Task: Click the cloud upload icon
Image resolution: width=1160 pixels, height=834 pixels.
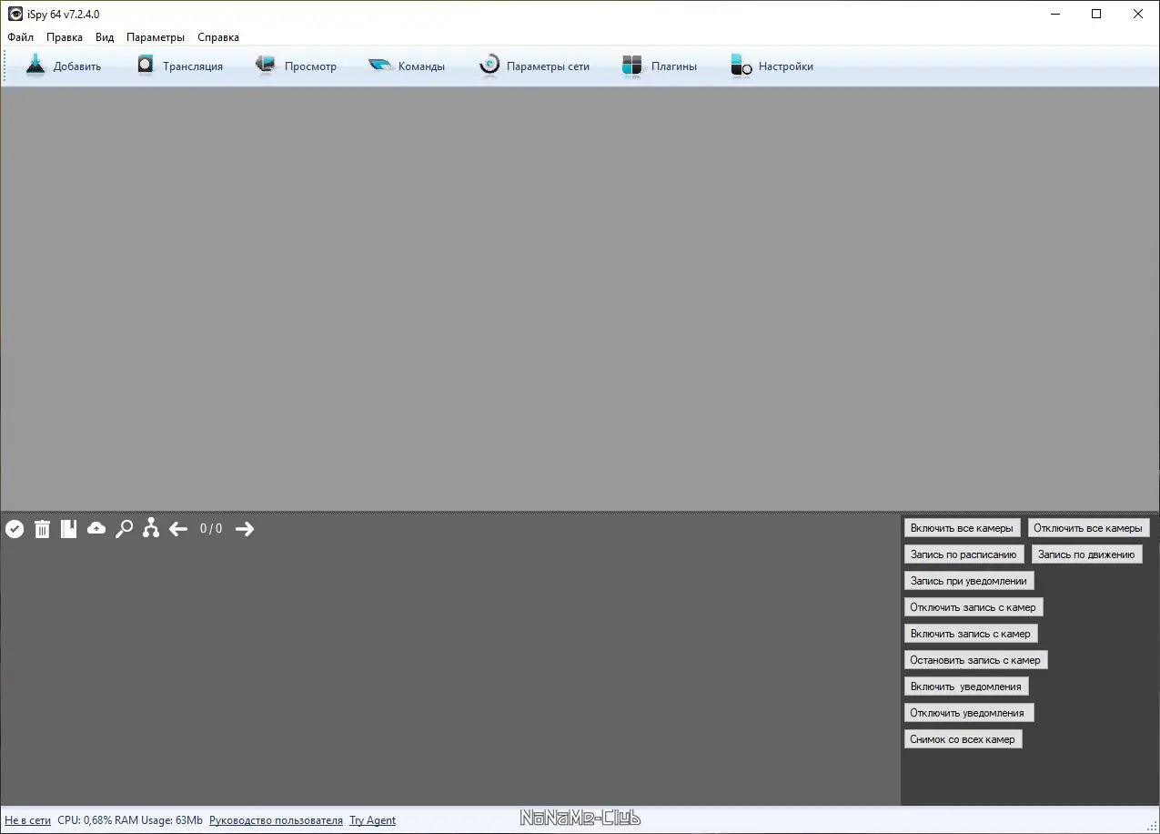Action: 96,528
